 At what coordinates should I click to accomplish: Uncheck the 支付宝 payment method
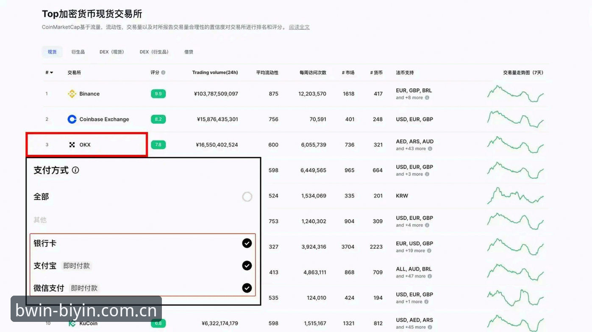(x=247, y=266)
